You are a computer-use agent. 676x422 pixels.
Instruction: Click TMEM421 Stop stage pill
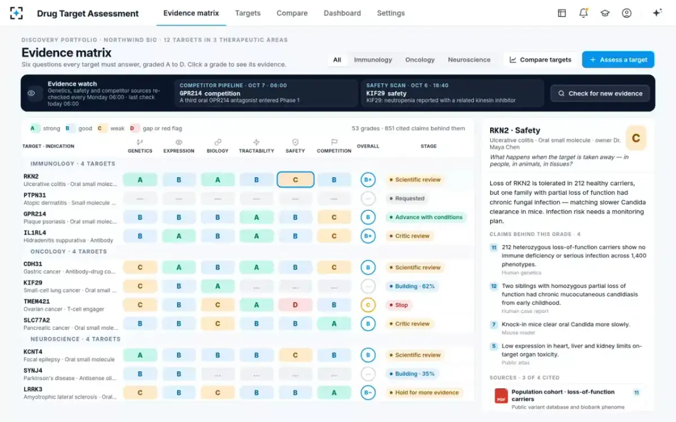point(398,305)
